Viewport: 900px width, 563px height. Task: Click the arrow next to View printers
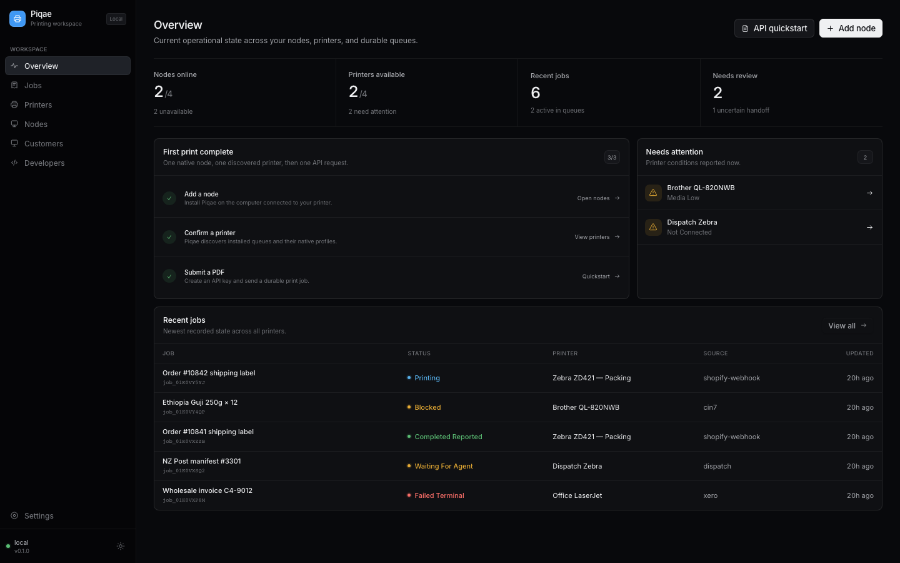coord(617,237)
